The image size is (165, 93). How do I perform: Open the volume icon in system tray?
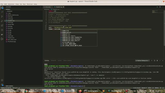pos(153,91)
